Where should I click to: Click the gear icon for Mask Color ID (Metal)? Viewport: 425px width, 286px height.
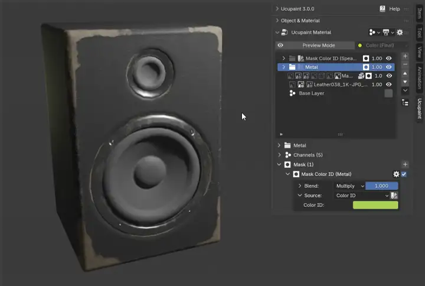396,174
